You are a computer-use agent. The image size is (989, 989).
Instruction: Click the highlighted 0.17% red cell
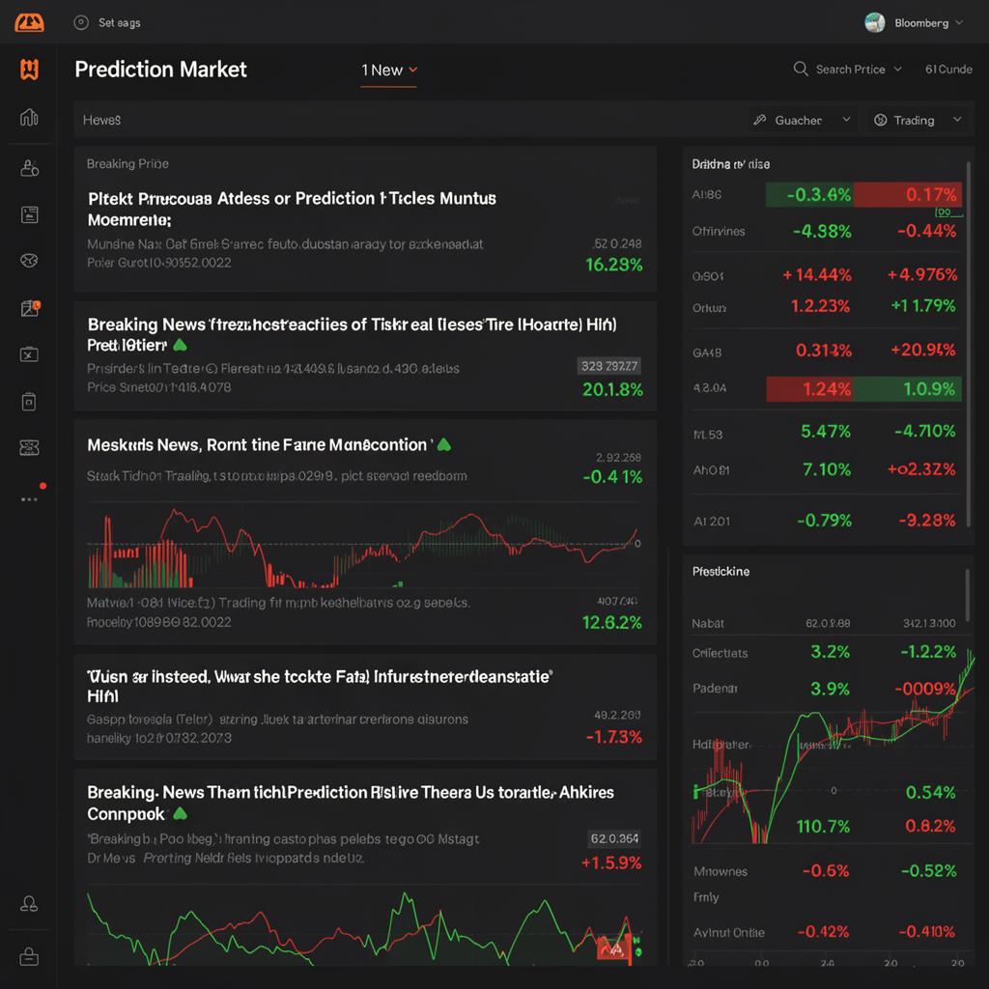coord(908,194)
